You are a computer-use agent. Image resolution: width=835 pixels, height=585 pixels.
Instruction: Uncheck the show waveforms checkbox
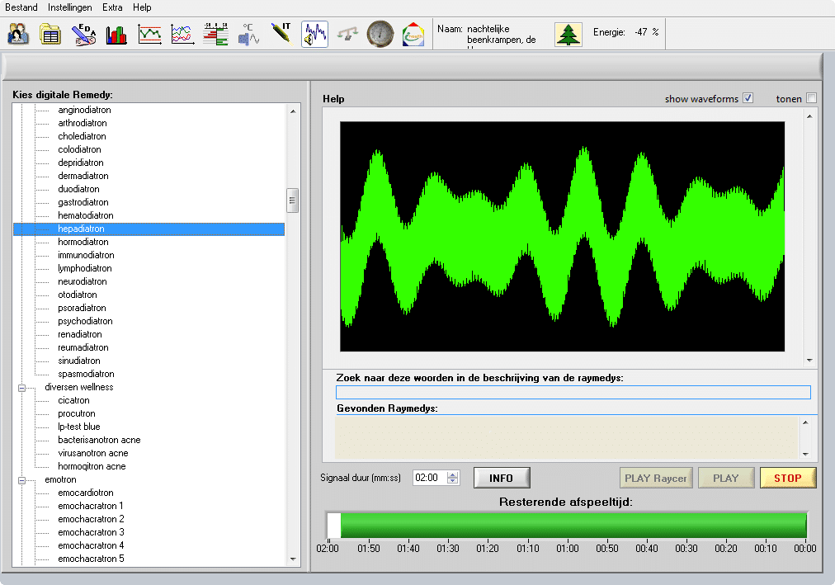pyautogui.click(x=748, y=98)
